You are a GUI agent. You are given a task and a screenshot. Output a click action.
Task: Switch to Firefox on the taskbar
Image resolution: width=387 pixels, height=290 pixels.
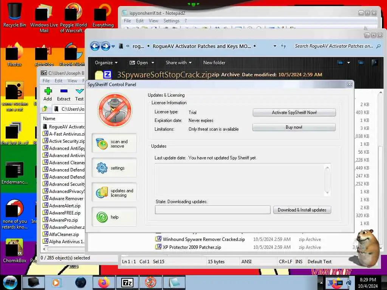pos(104,282)
